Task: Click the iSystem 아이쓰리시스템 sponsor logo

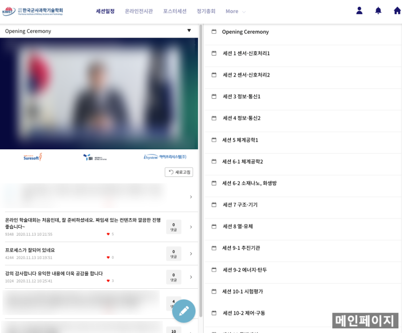Action: point(165,157)
